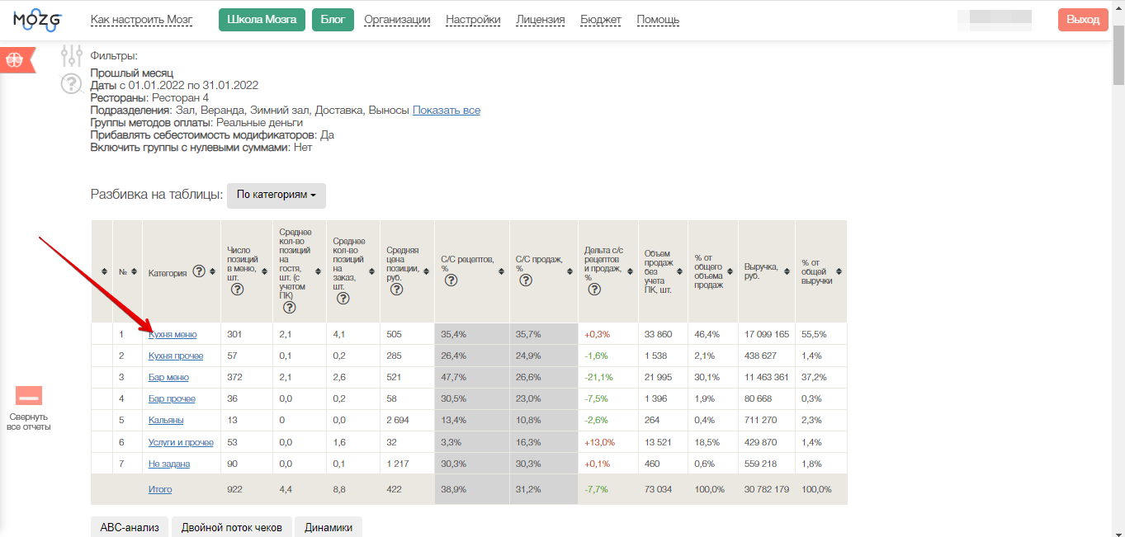Click the red Выход button

click(1083, 20)
